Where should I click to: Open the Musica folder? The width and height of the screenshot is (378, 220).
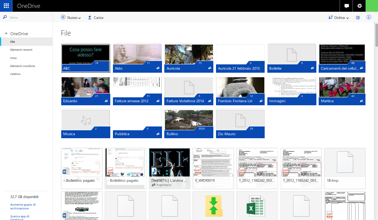(86, 124)
